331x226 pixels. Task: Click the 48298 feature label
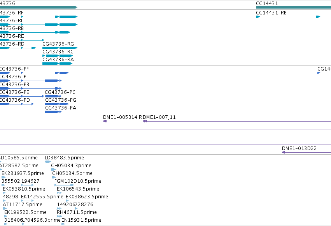(11, 197)
